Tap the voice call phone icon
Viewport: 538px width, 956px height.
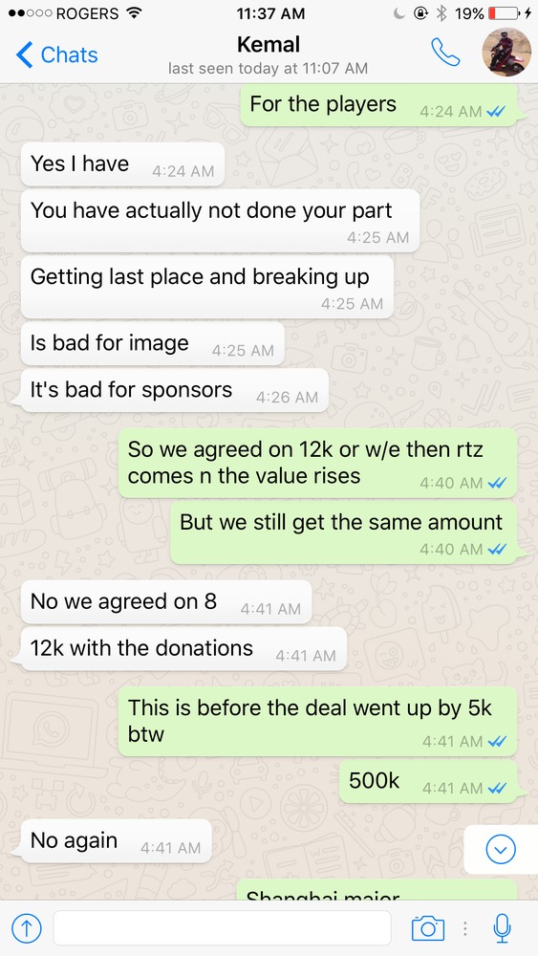[x=445, y=53]
